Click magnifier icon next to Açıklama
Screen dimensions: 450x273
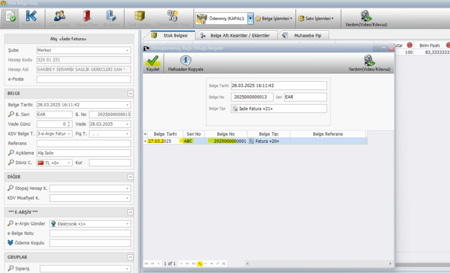pos(11,153)
